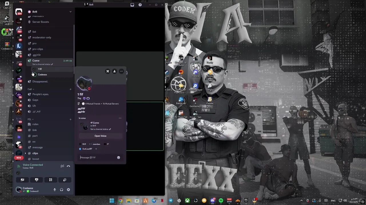The width and height of the screenshot is (366, 205).
Task: Turn on camera in voice panel
Action: (x=22, y=180)
